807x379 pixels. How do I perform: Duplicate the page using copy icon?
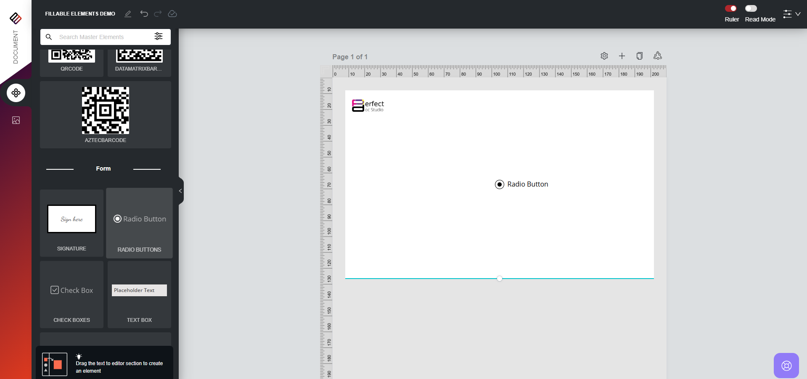(640, 56)
